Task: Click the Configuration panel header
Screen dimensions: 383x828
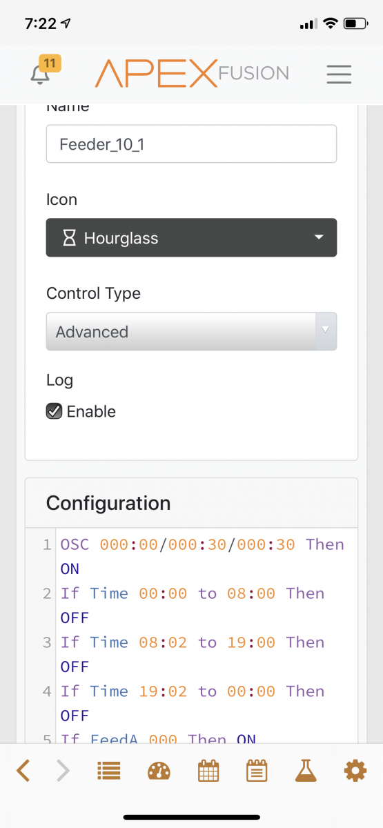Action: point(191,503)
